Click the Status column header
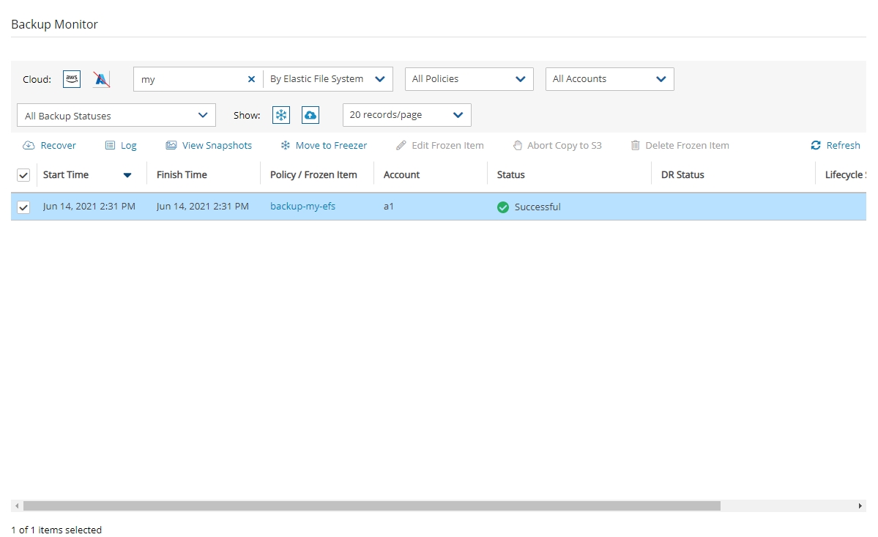The width and height of the screenshot is (878, 537). coord(511,175)
